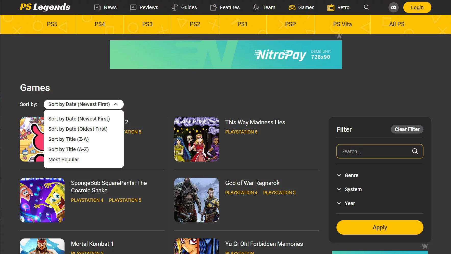The width and height of the screenshot is (451, 254).
Task: Select the PSP platform tab
Action: coord(291,24)
